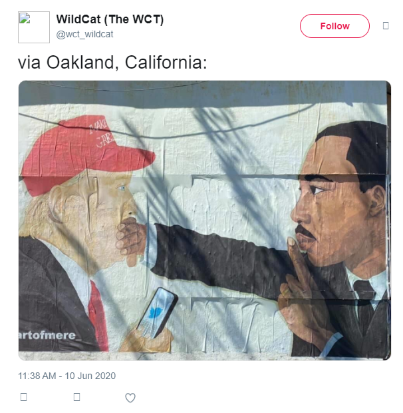Screen dimensions: 403x413
Task: Select the tweet text 'via Oakland, California:'
Action: tap(112, 63)
